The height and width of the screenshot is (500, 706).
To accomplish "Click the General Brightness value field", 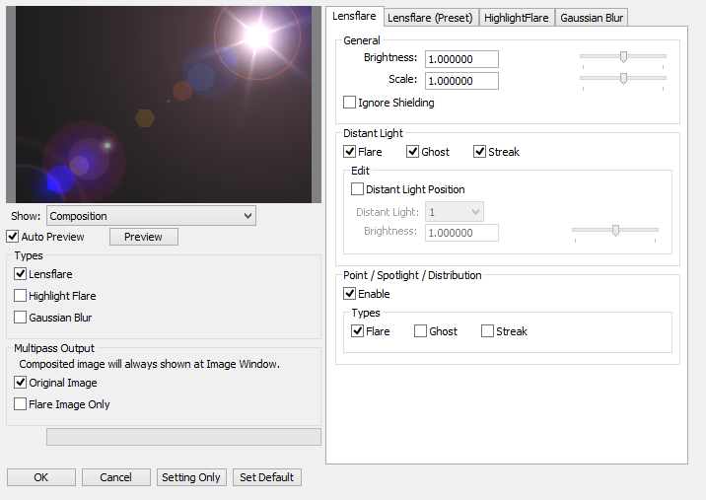I will pos(461,59).
